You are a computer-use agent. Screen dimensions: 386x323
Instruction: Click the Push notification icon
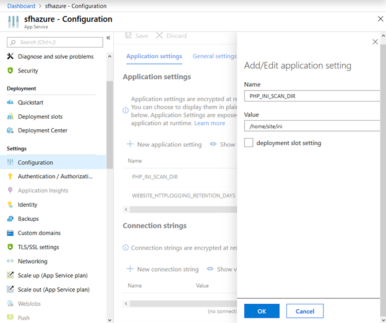(10, 317)
